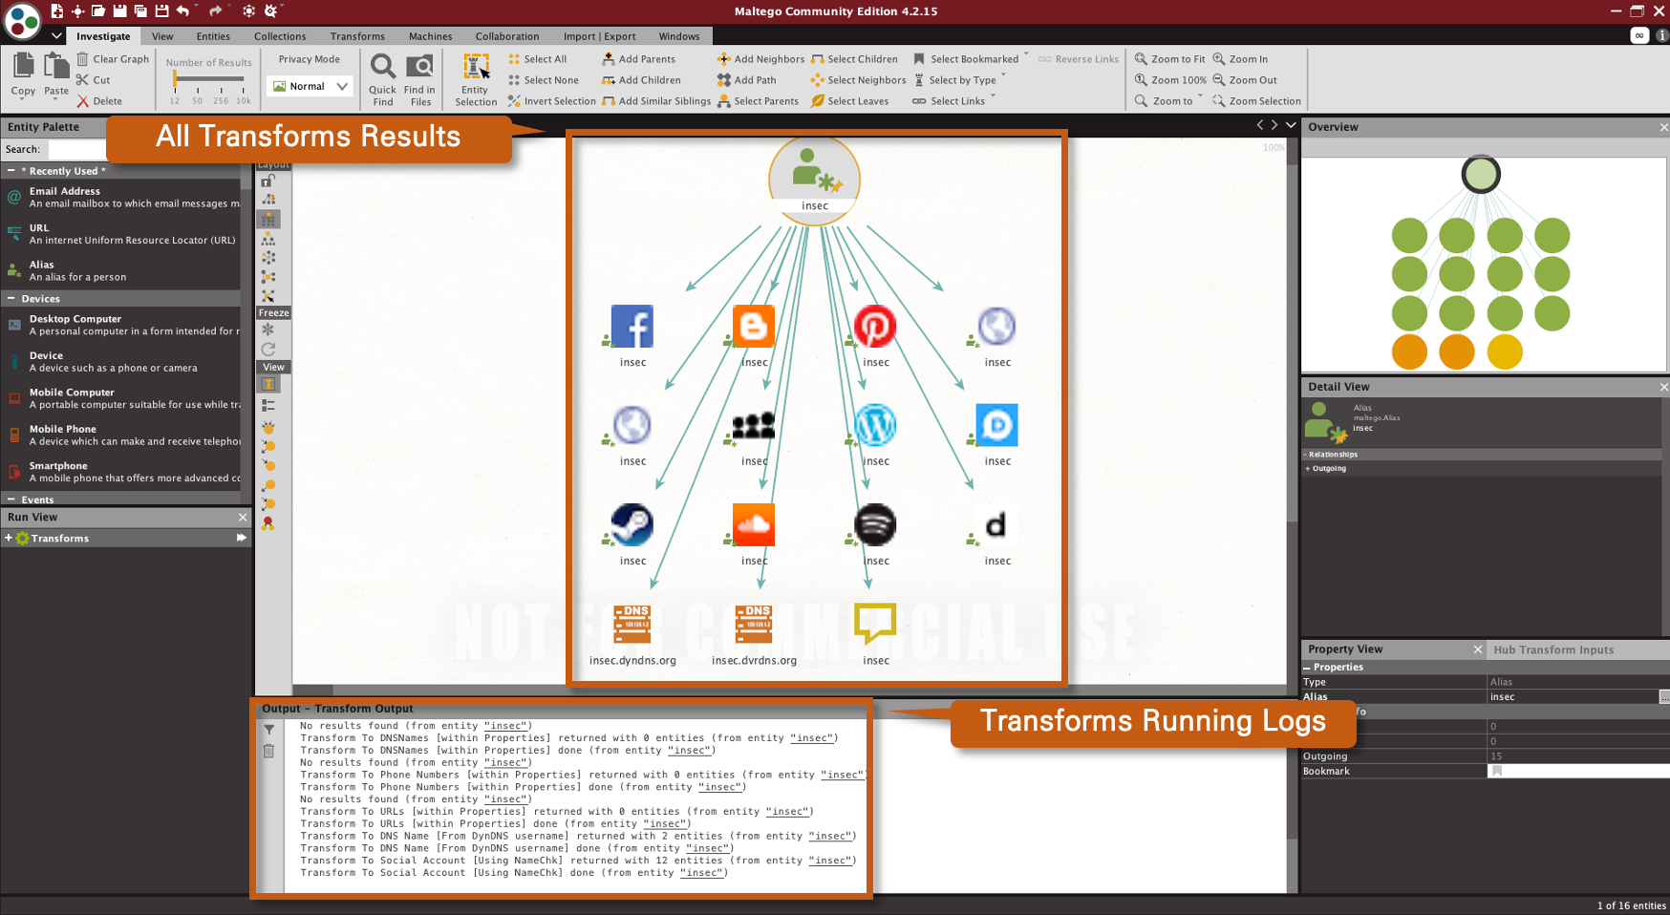Click the Cut scissors button
Viewport: 1670px width, 915px height.
(94, 80)
